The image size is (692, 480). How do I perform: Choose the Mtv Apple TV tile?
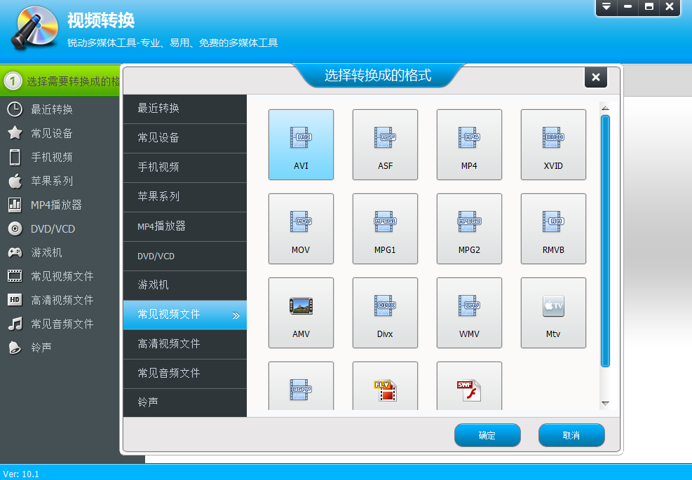[x=553, y=313]
